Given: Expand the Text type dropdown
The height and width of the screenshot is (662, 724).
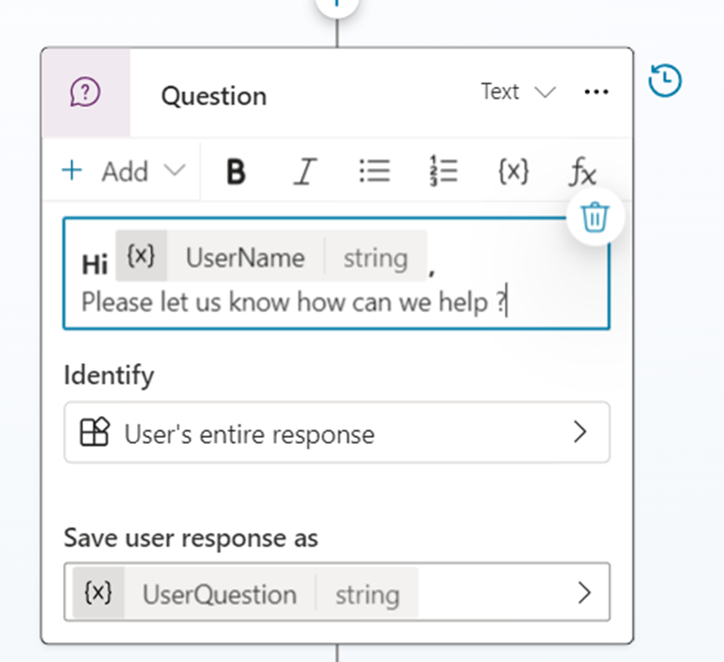Looking at the screenshot, I should pos(517,93).
